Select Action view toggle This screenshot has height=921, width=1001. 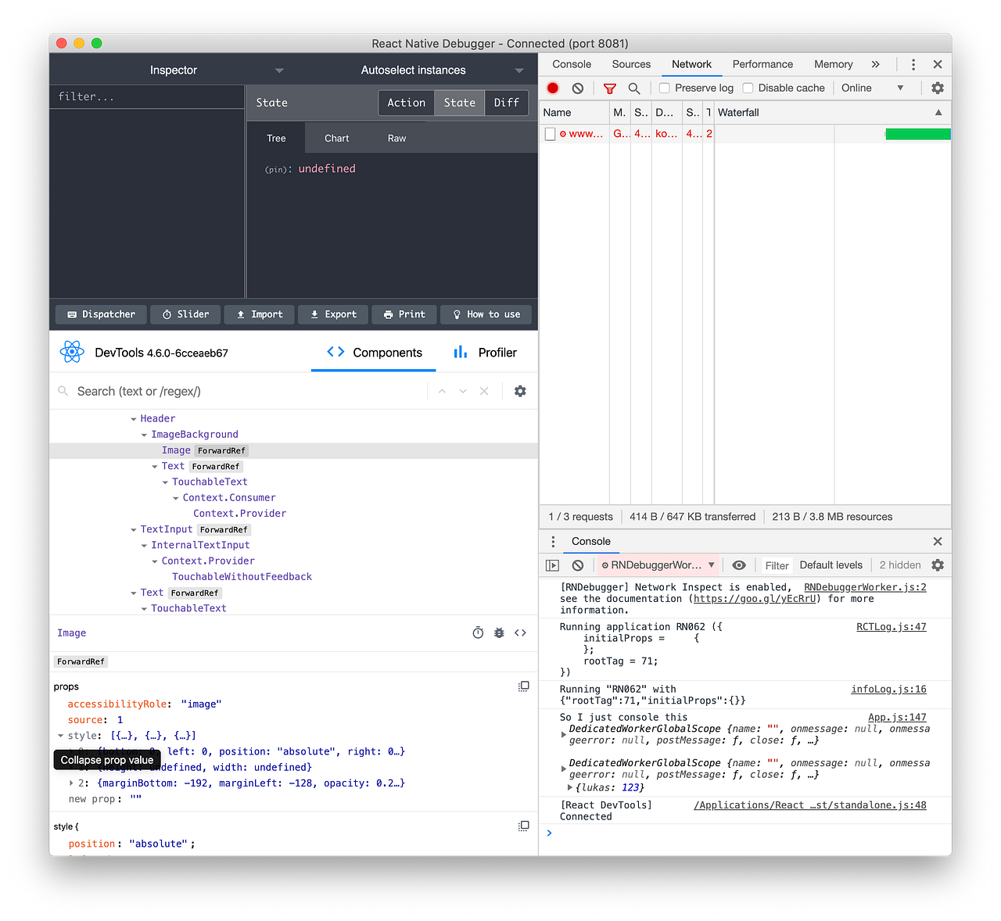coord(407,103)
